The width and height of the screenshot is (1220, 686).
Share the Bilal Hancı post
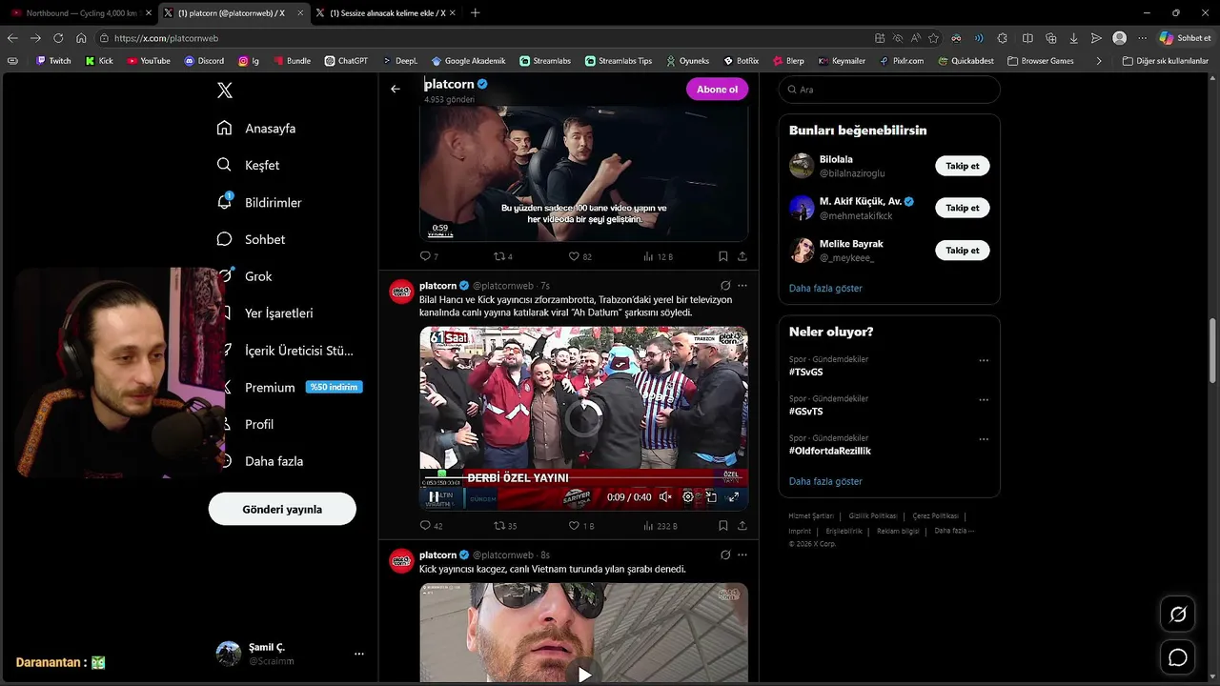point(742,525)
